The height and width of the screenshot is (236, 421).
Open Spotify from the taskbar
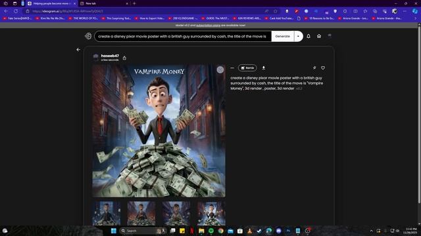[x=211, y=231]
